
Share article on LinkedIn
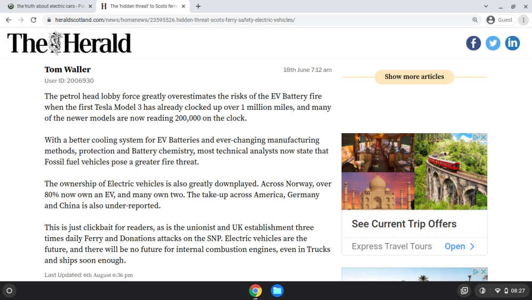(512, 43)
